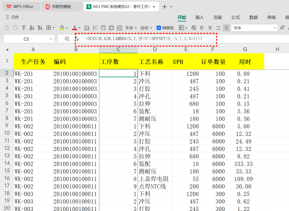The width and height of the screenshot is (289, 211).
Task: Select cell containing 点焊NTC线
Action: (155, 186)
